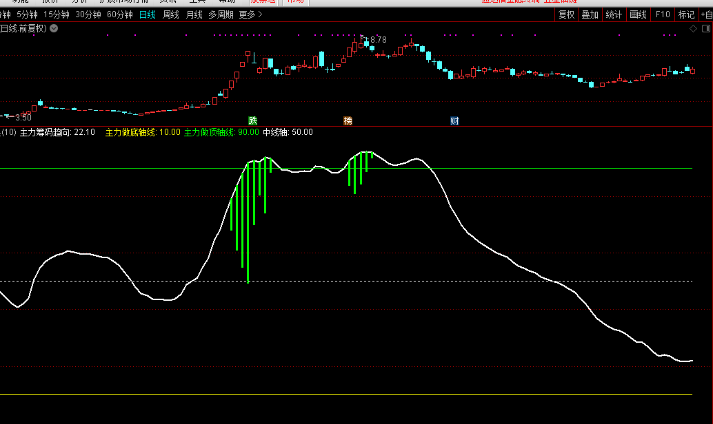Toggle the side panel layout icon
The width and height of the screenshot is (713, 424).
point(705,28)
